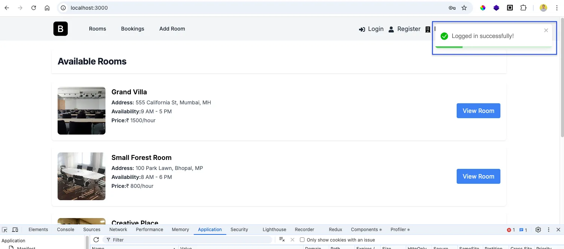This screenshot has height=249, width=564.
Task: Bookmark this page with the star icon
Action: tap(464, 8)
